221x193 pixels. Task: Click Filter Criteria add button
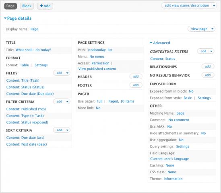(59, 101)
